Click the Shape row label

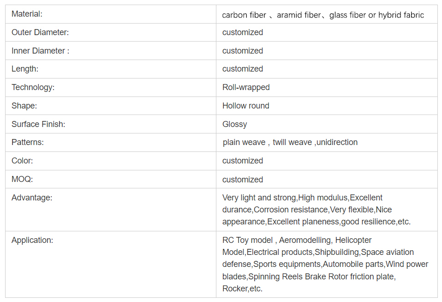click(24, 106)
